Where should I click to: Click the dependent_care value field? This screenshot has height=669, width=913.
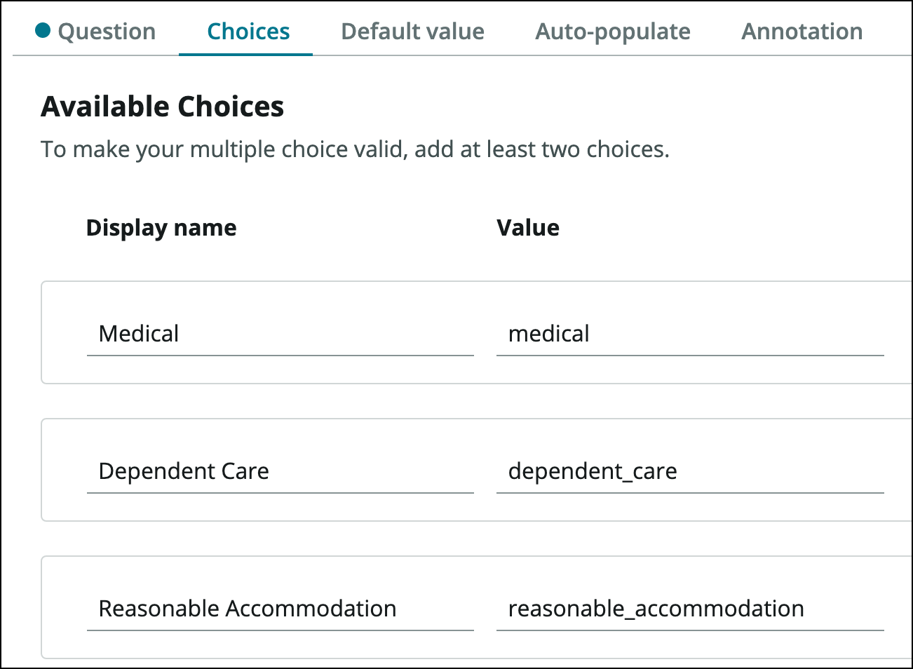coord(689,471)
